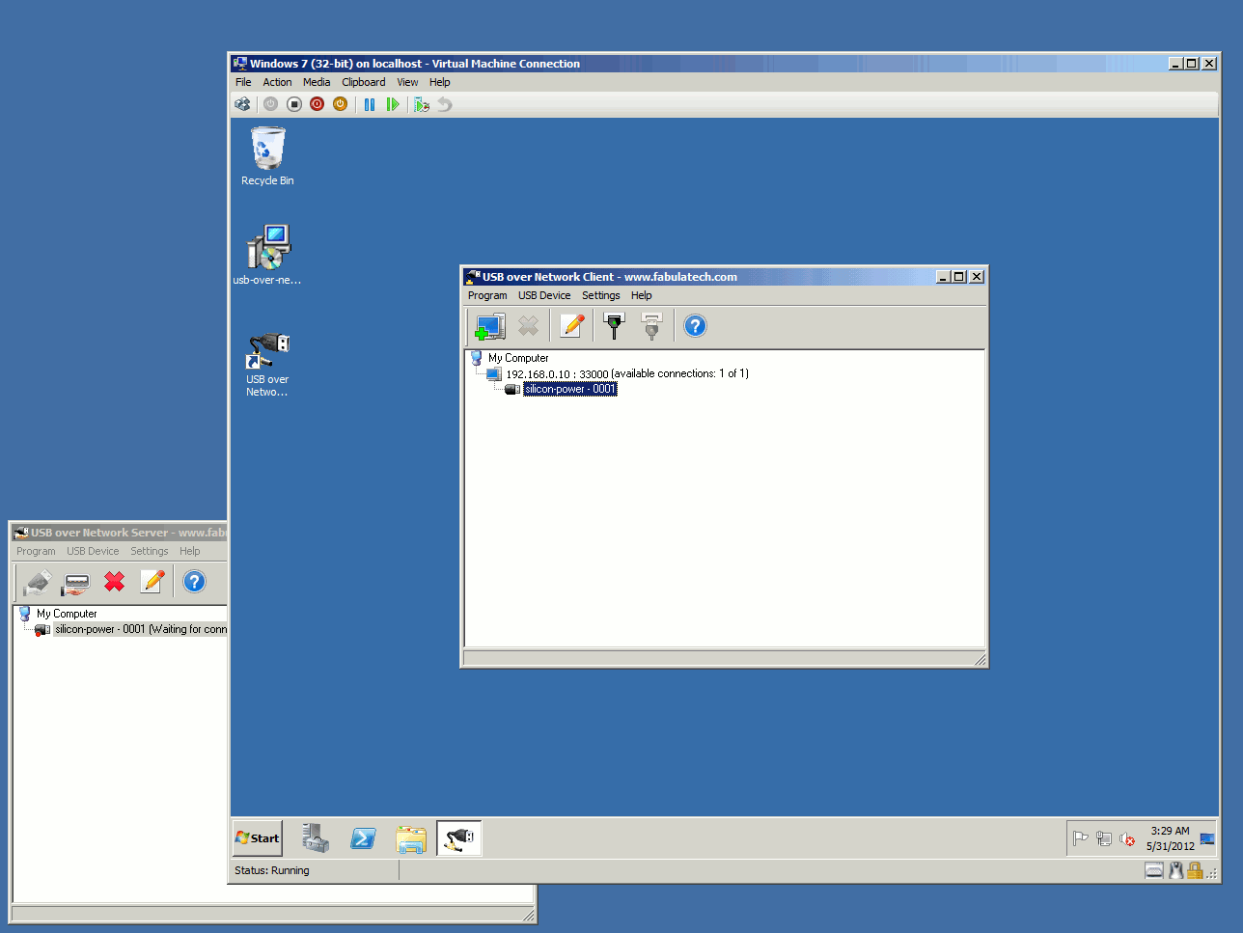Screen dimensions: 1243x933
Task: Select My Computer node in Server tree
Action: (x=67, y=614)
